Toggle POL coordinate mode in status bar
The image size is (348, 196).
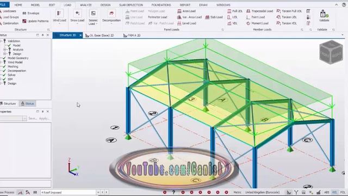(343, 192)
